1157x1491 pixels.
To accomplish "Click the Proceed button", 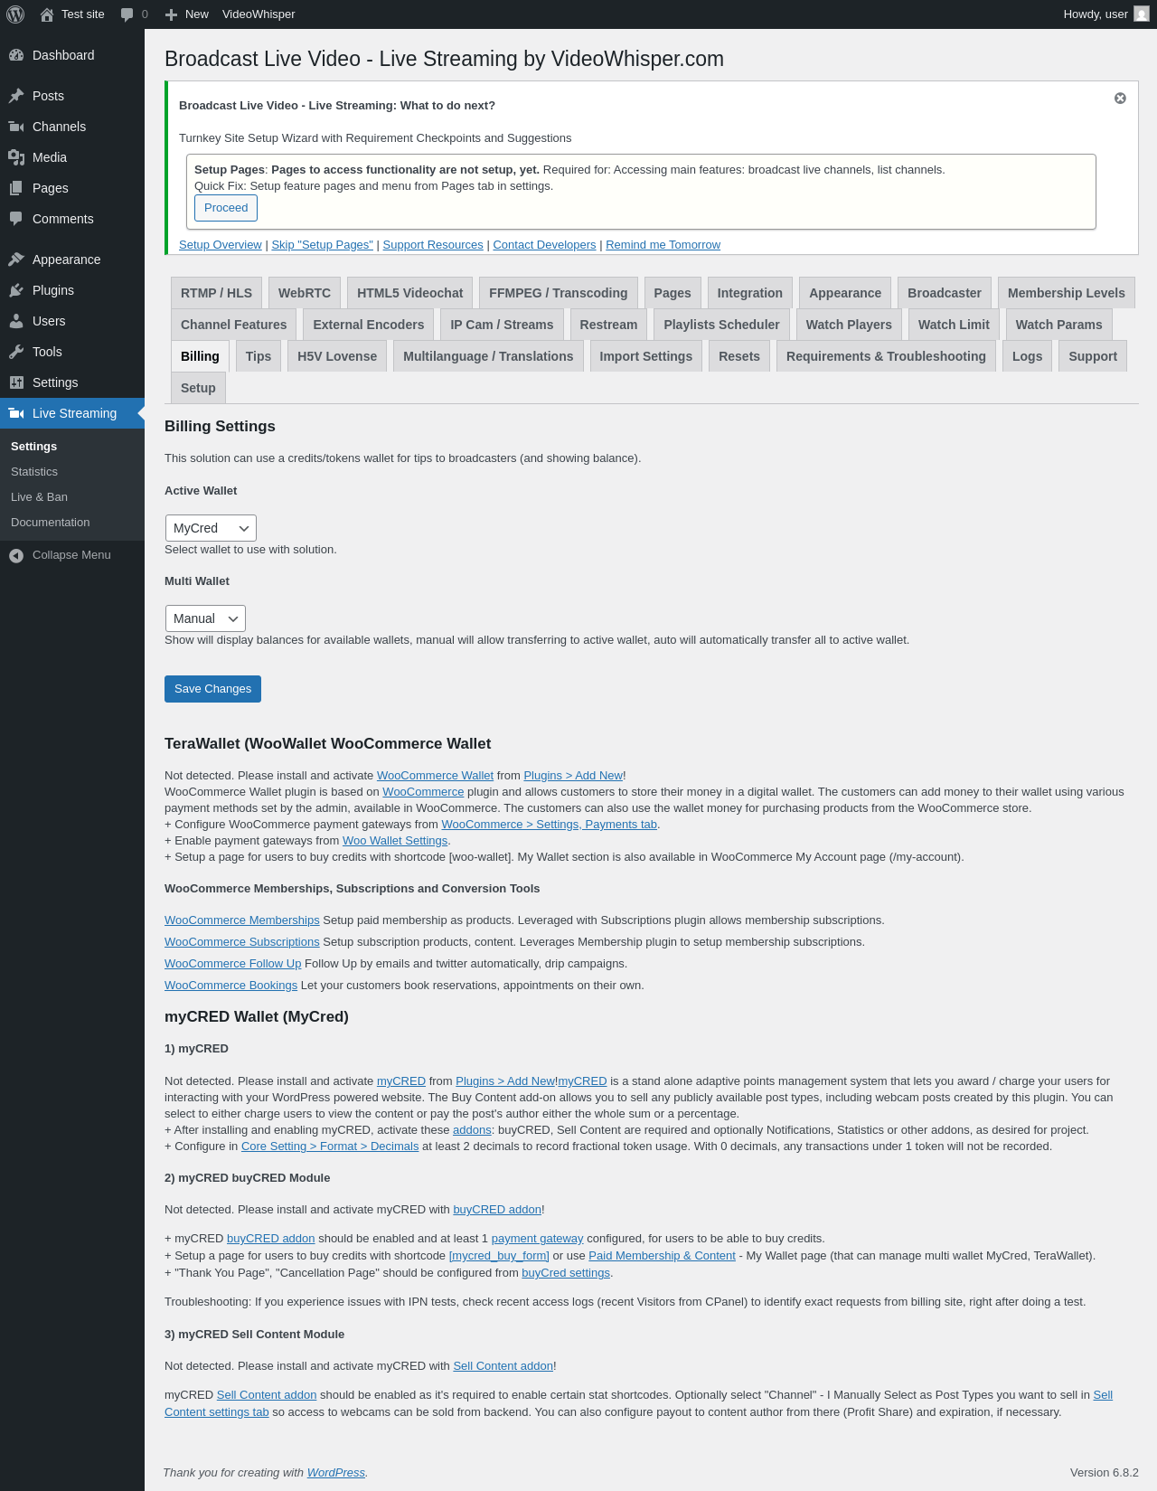I will tap(226, 208).
